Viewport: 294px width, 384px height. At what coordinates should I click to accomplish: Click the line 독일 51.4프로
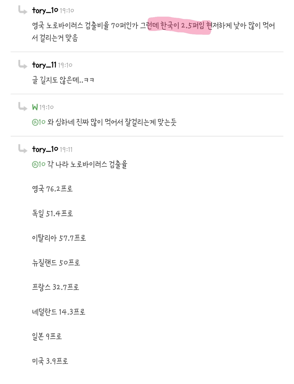53,213
